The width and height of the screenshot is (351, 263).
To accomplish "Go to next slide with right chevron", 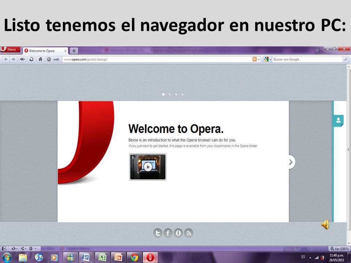I will [x=291, y=162].
